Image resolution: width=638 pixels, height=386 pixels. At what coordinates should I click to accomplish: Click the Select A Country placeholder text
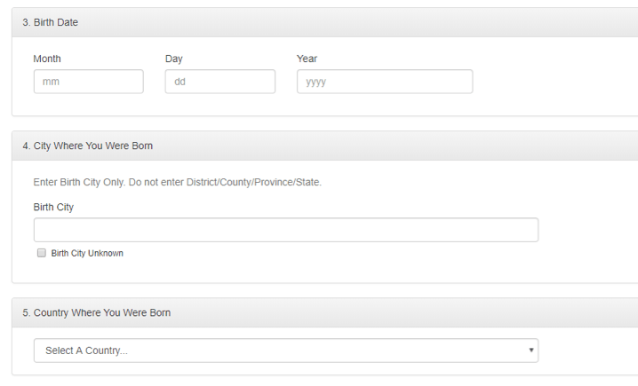[x=86, y=351]
